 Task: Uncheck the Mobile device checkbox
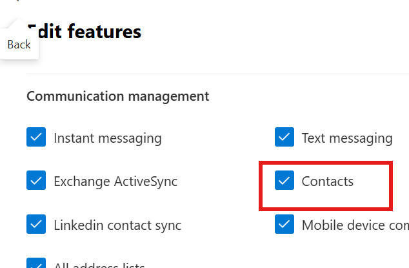pyautogui.click(x=284, y=224)
